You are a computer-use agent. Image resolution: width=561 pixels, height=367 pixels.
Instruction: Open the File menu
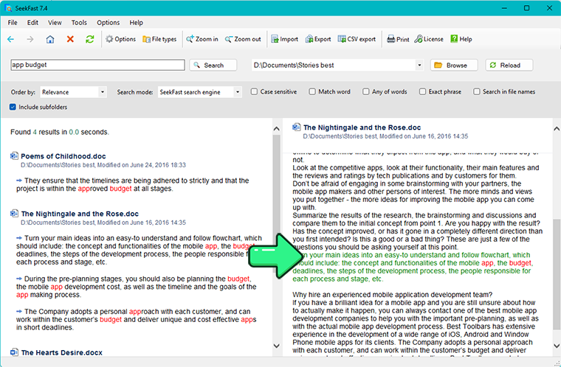(x=13, y=23)
